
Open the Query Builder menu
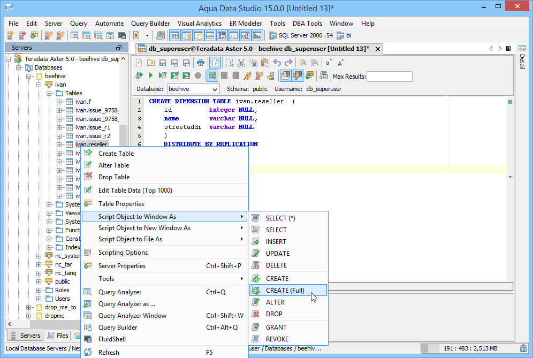tap(150, 24)
